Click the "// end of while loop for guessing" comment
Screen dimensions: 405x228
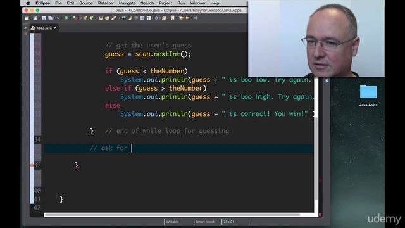click(x=167, y=131)
